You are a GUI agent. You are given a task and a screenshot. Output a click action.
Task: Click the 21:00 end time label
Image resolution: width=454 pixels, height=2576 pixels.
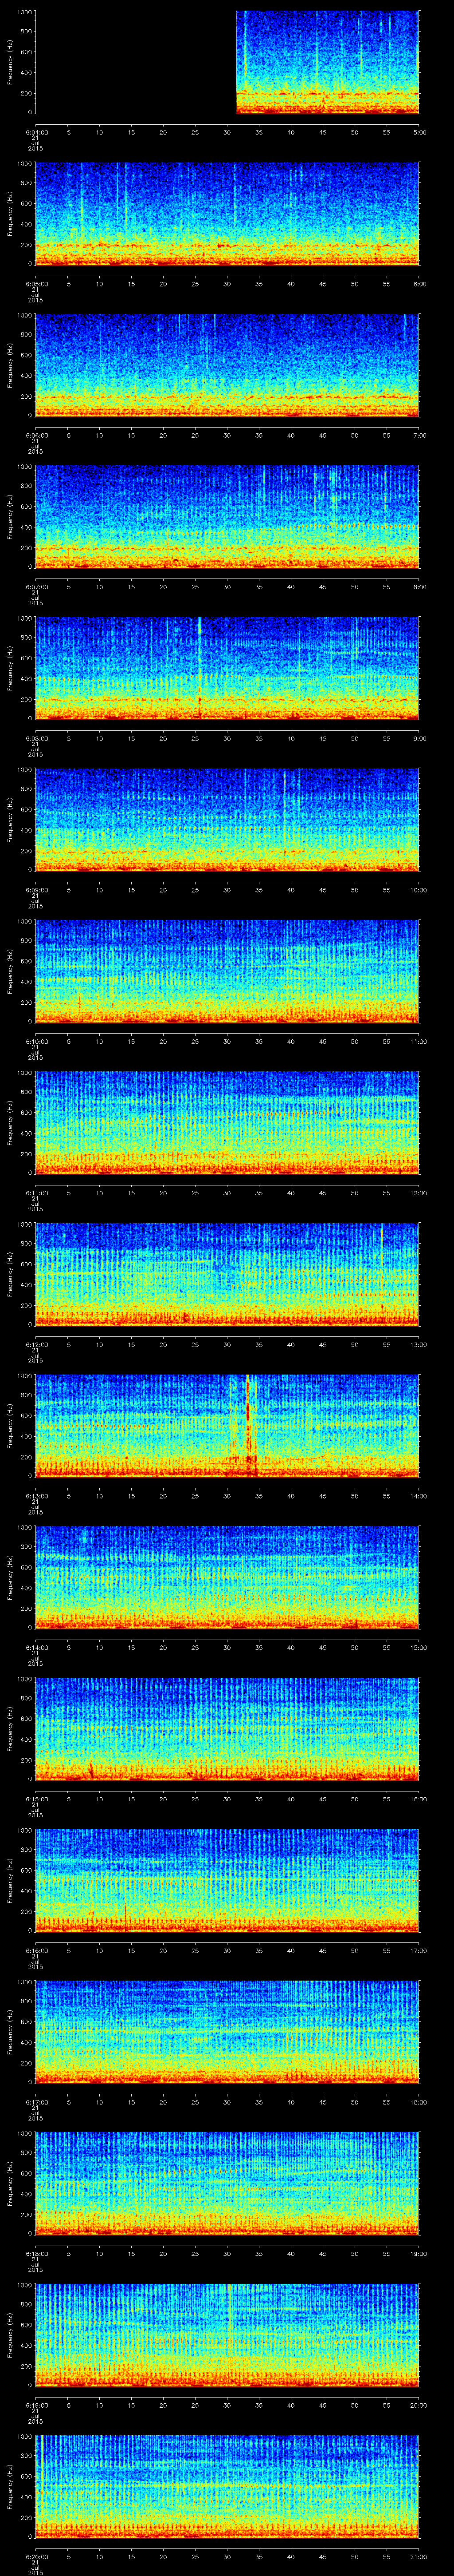pos(418,2556)
